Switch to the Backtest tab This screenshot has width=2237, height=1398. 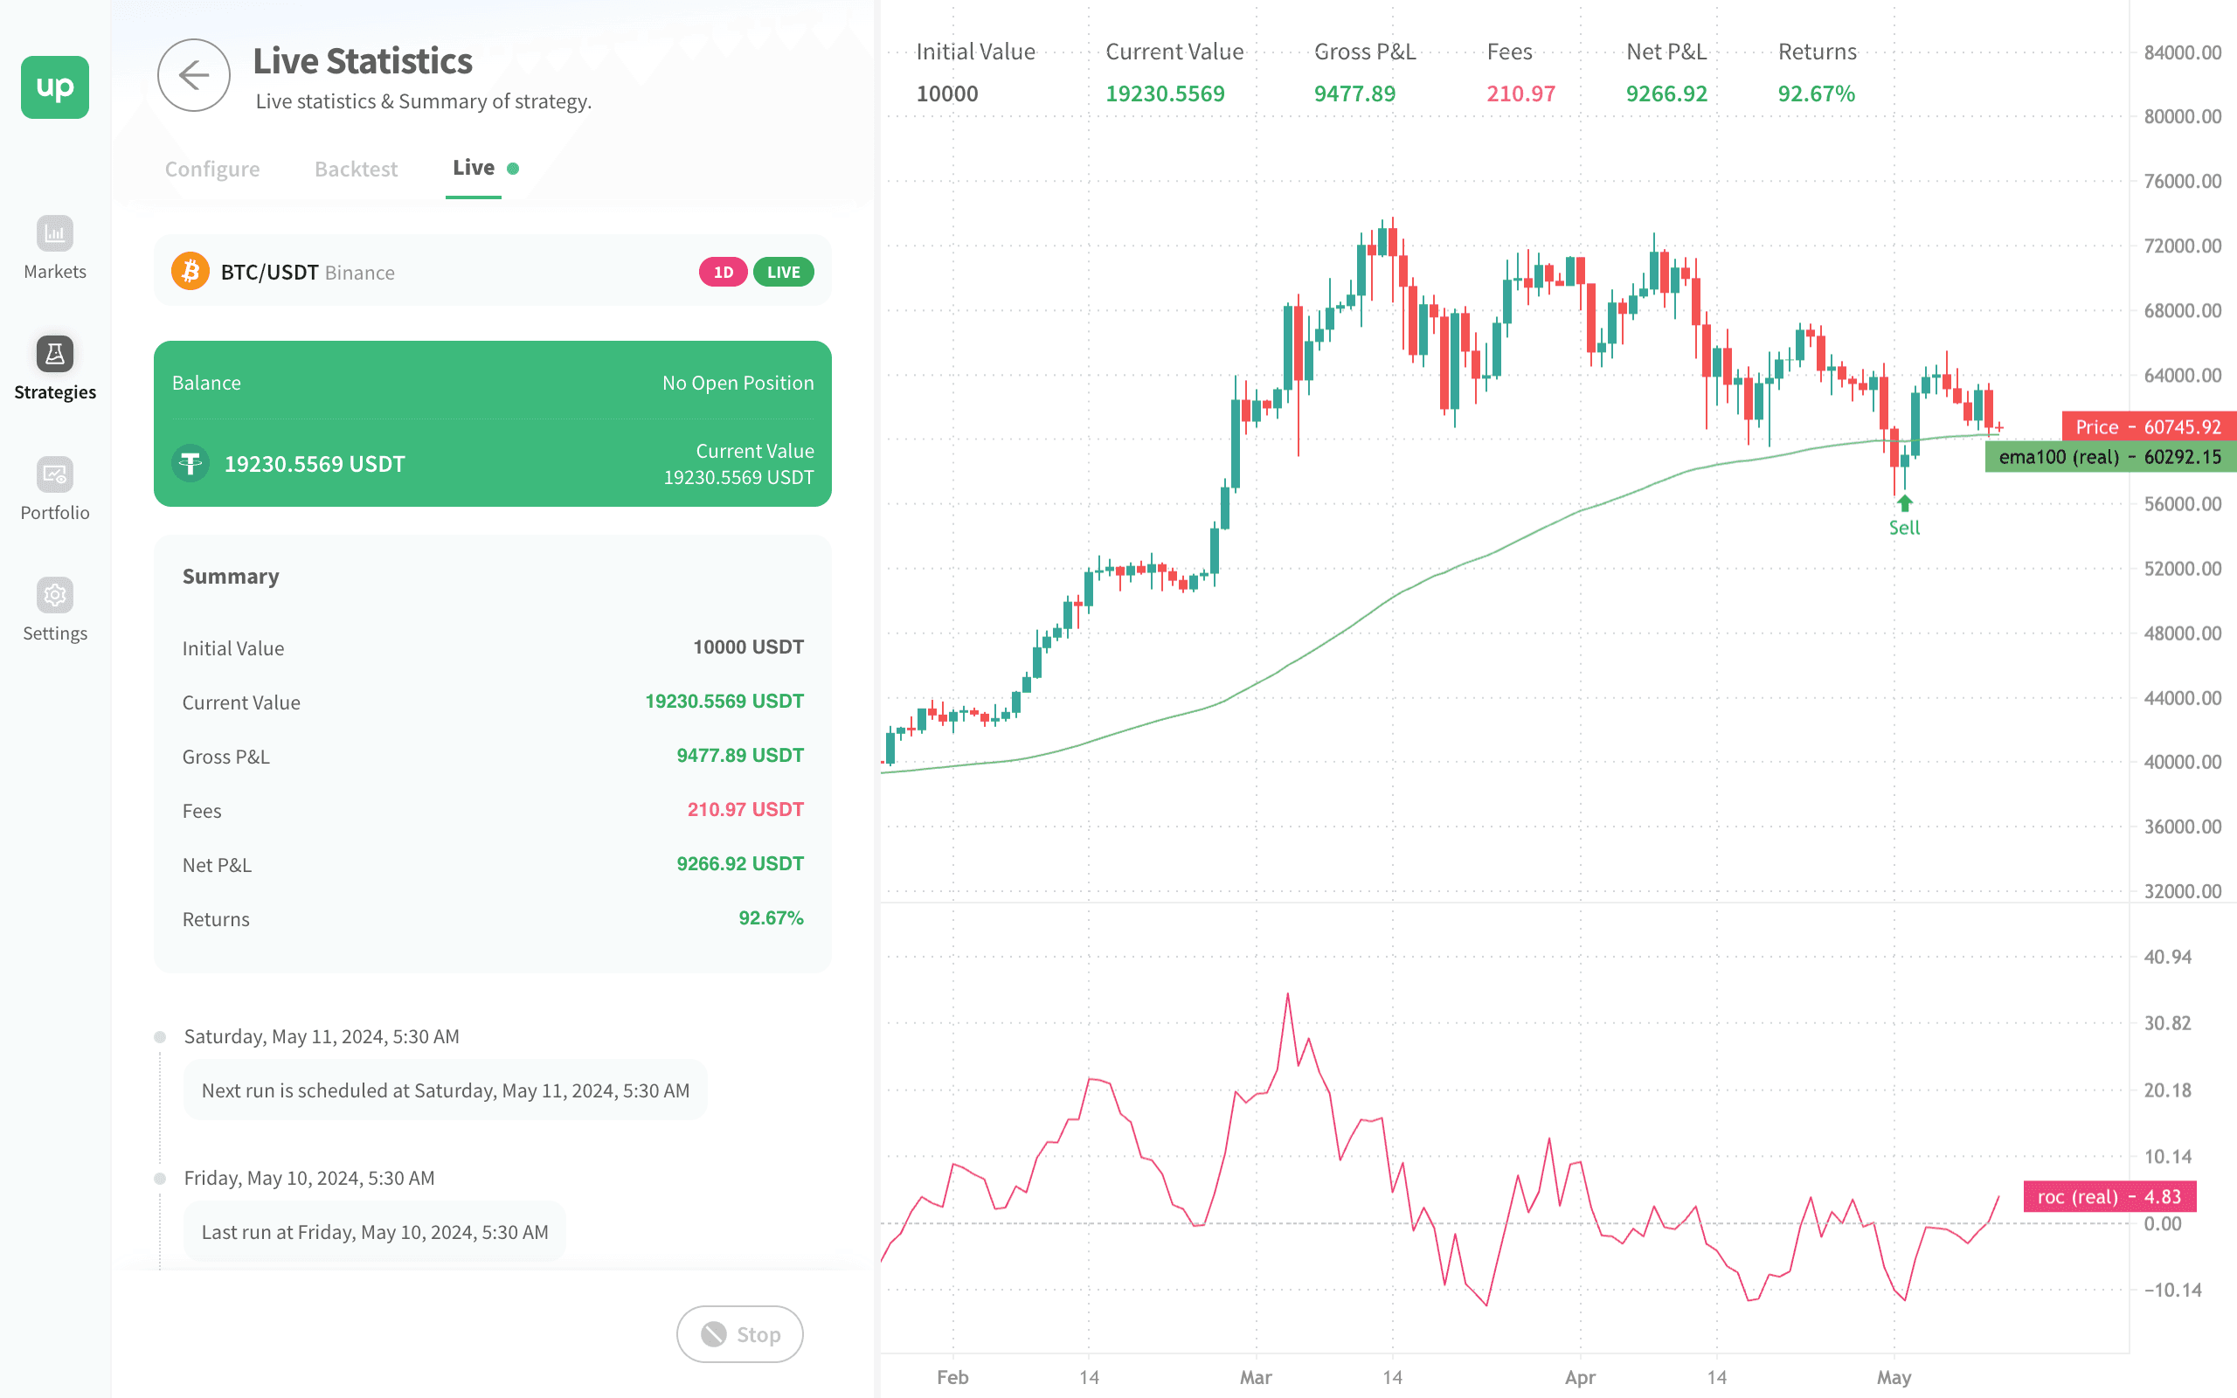click(x=356, y=170)
